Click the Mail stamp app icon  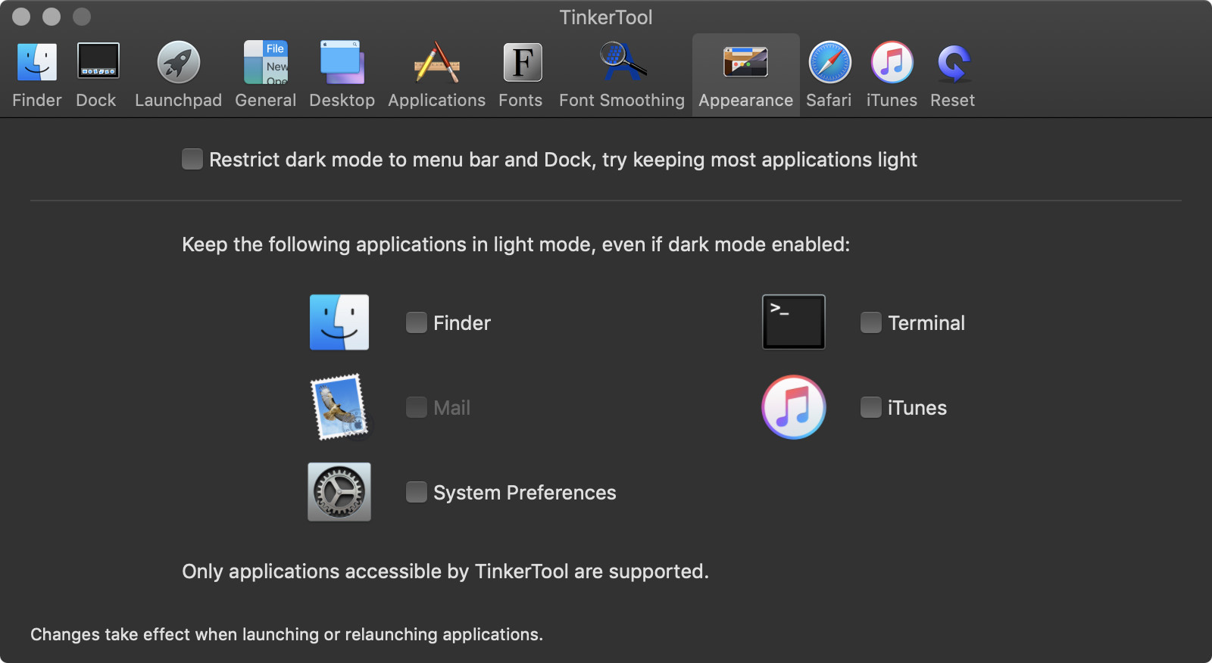[x=339, y=407]
